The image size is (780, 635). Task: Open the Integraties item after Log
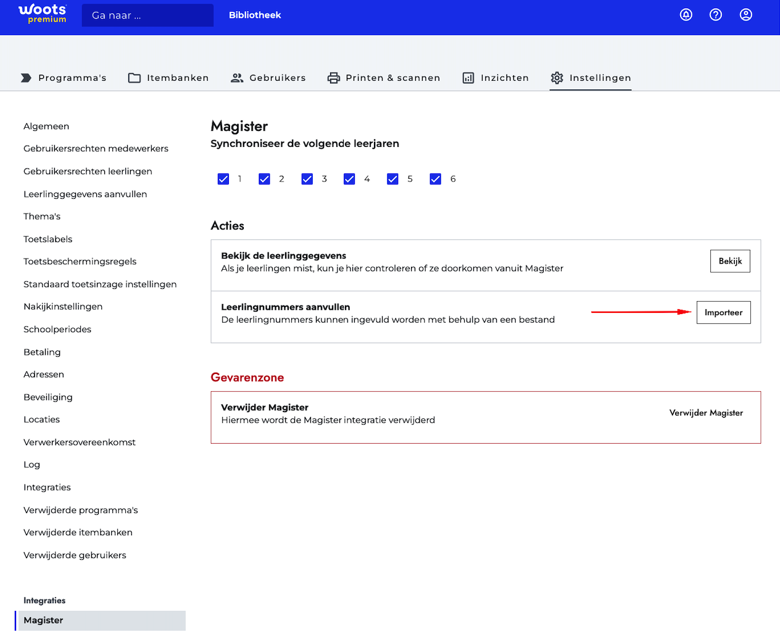click(x=47, y=488)
